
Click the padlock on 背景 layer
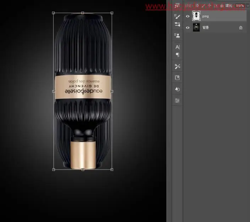click(x=241, y=28)
